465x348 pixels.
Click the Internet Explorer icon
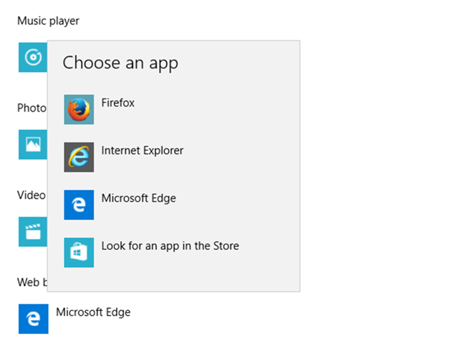[79, 157]
